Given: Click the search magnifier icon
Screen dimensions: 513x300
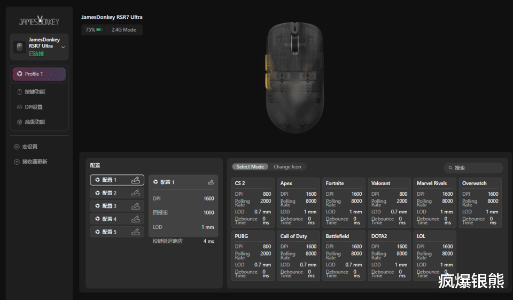Looking at the screenshot, I should click(450, 168).
